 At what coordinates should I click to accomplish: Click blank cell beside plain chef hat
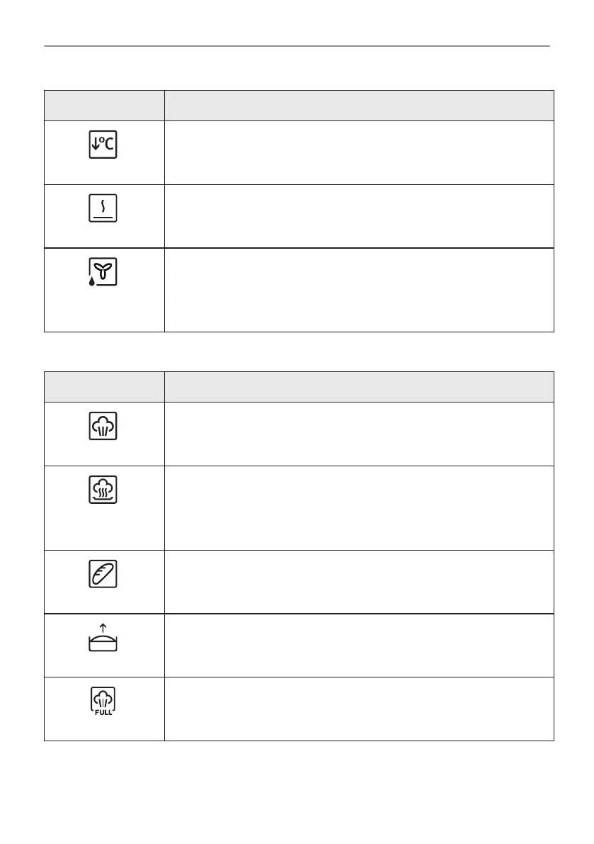tap(359, 434)
